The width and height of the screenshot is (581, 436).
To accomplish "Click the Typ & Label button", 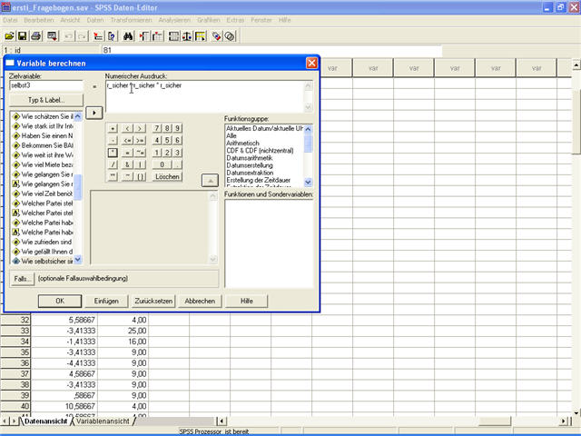I will (x=45, y=99).
